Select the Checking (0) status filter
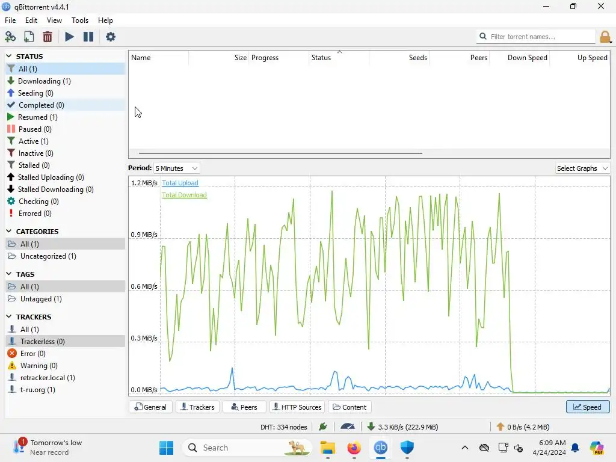 [x=65, y=201]
